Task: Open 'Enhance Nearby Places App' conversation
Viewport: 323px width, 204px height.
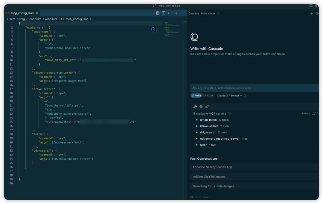Action: pos(212,167)
